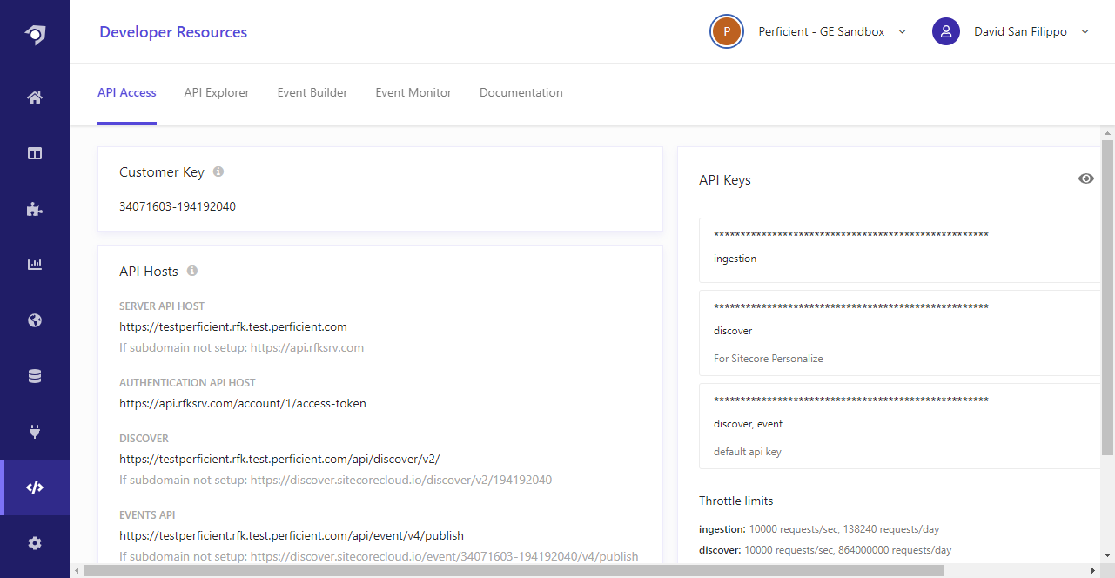Select the globe icon in the sidebar
The height and width of the screenshot is (578, 1115).
[x=34, y=319]
